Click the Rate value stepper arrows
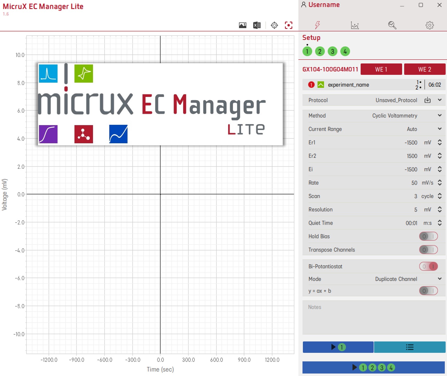The image size is (447, 376). click(439, 183)
